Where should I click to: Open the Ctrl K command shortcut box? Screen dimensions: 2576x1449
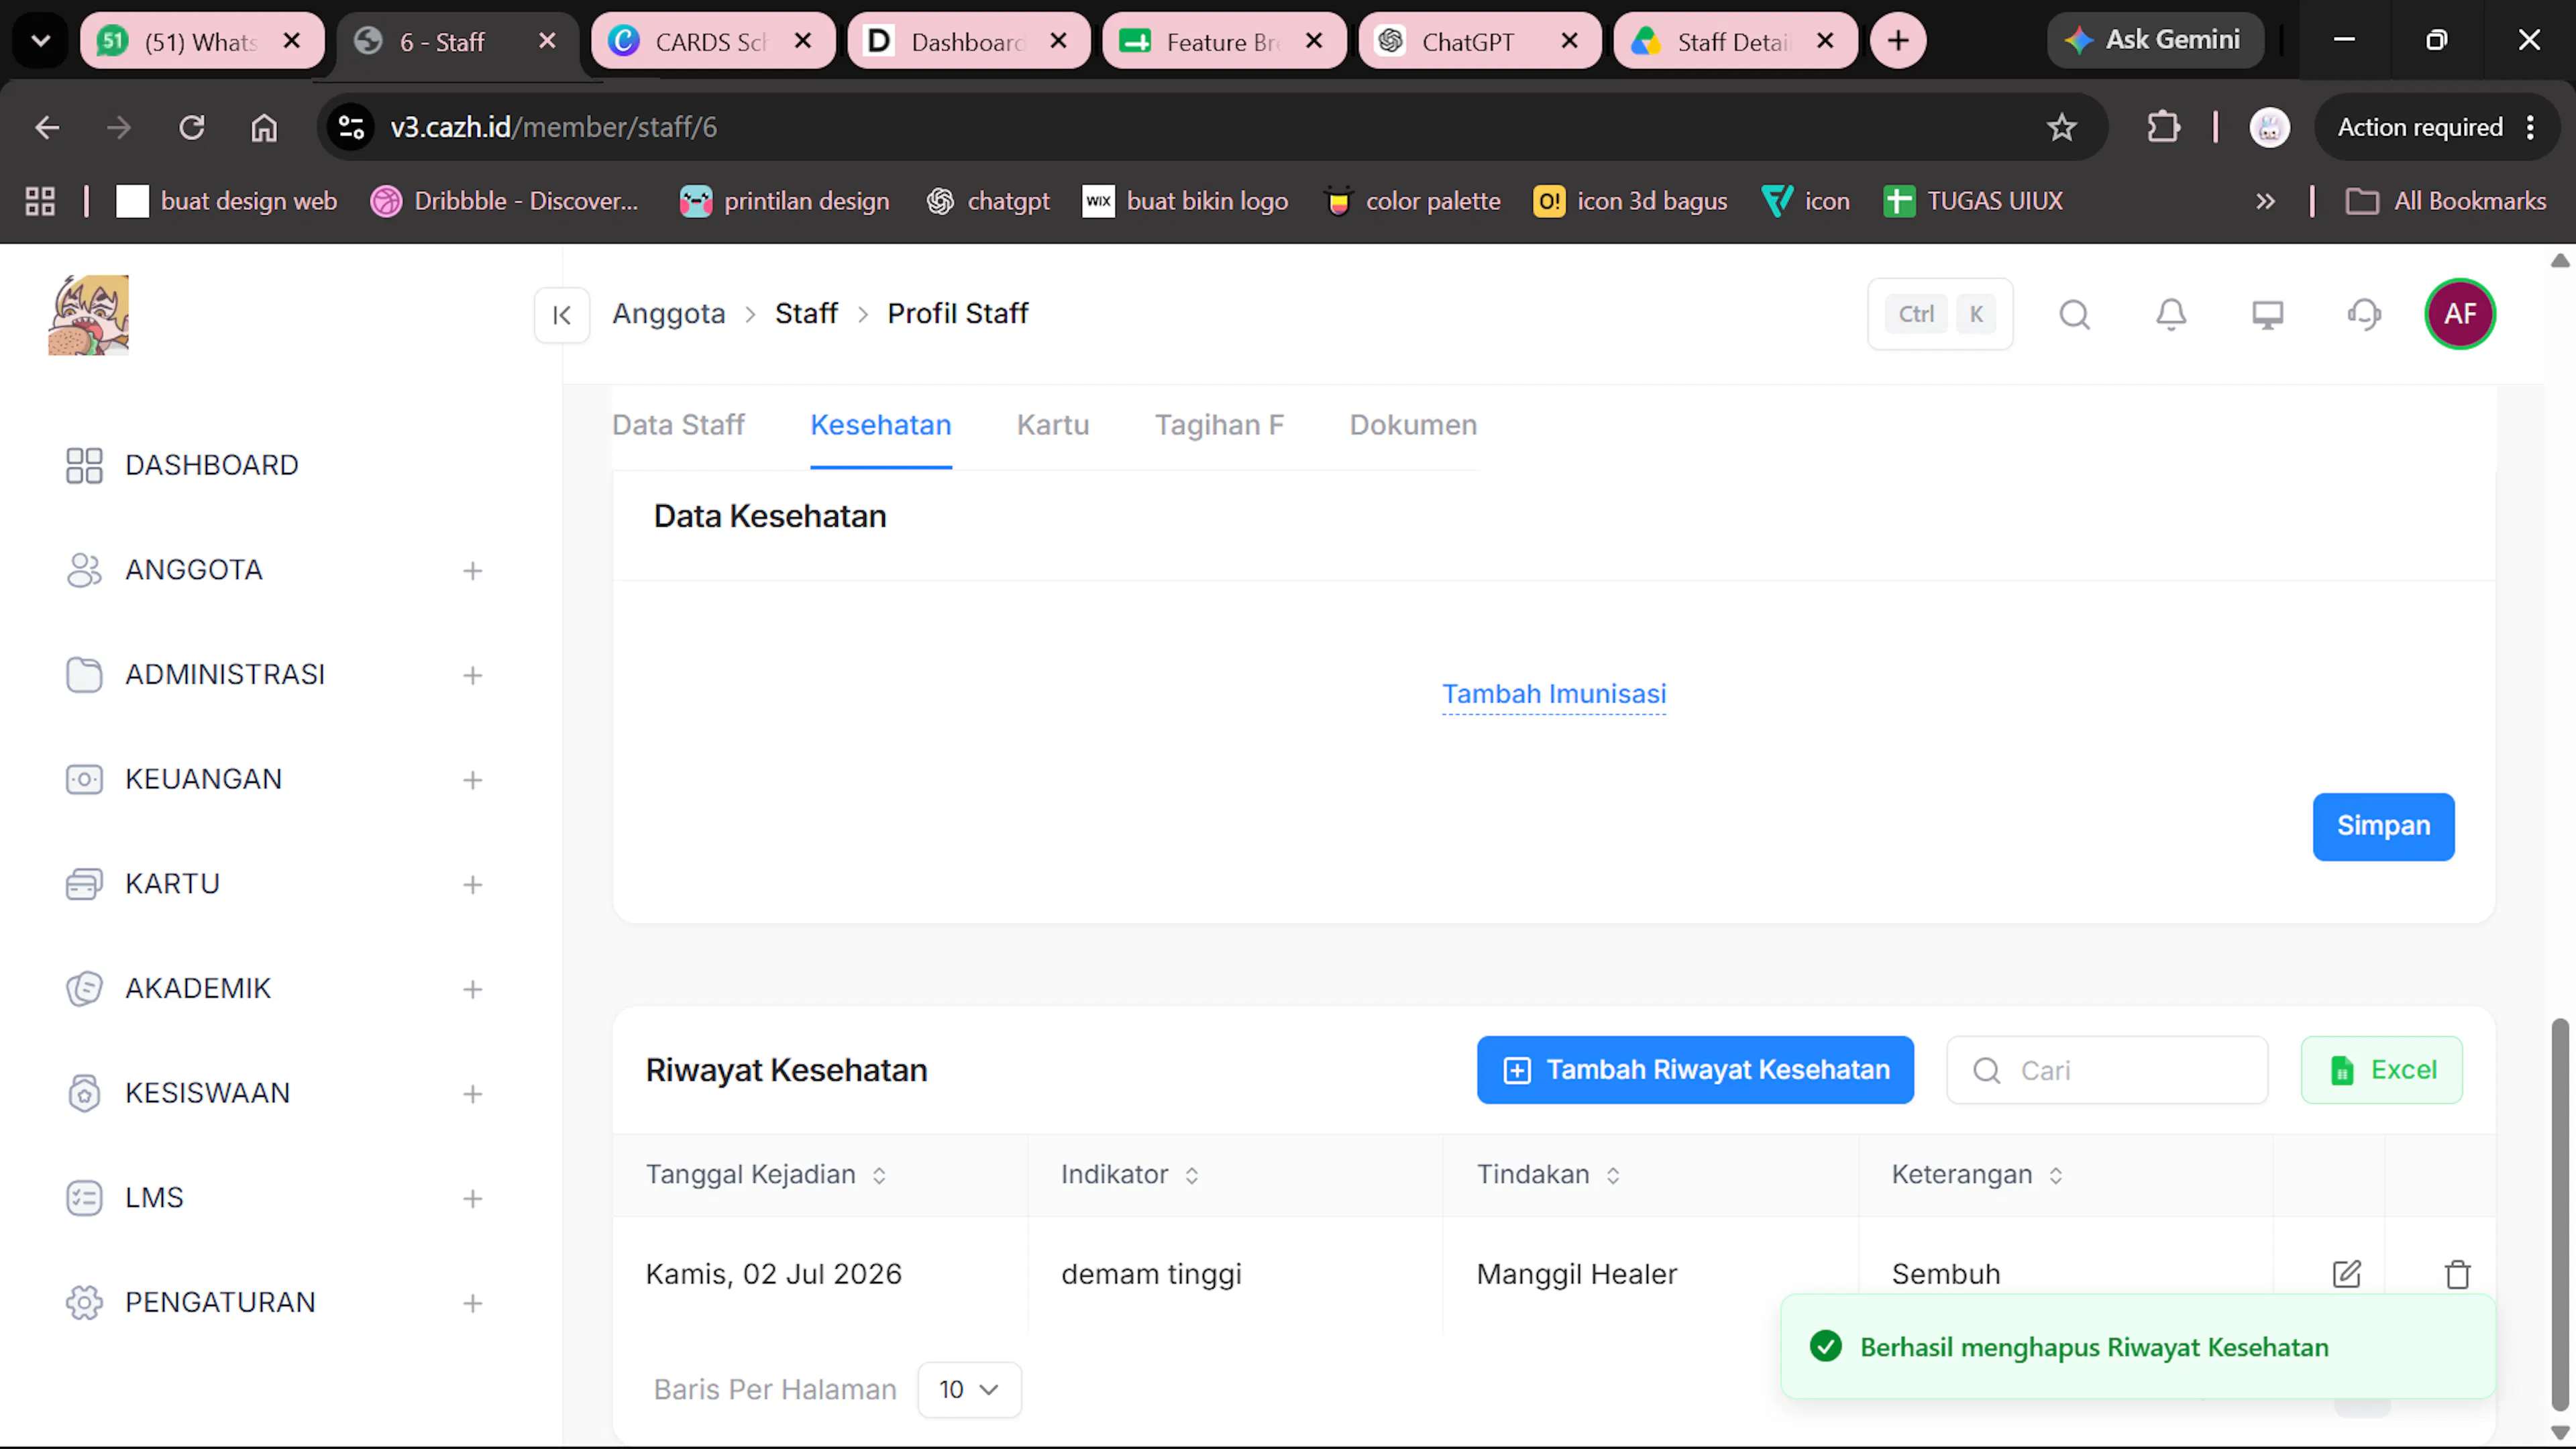coord(1939,314)
